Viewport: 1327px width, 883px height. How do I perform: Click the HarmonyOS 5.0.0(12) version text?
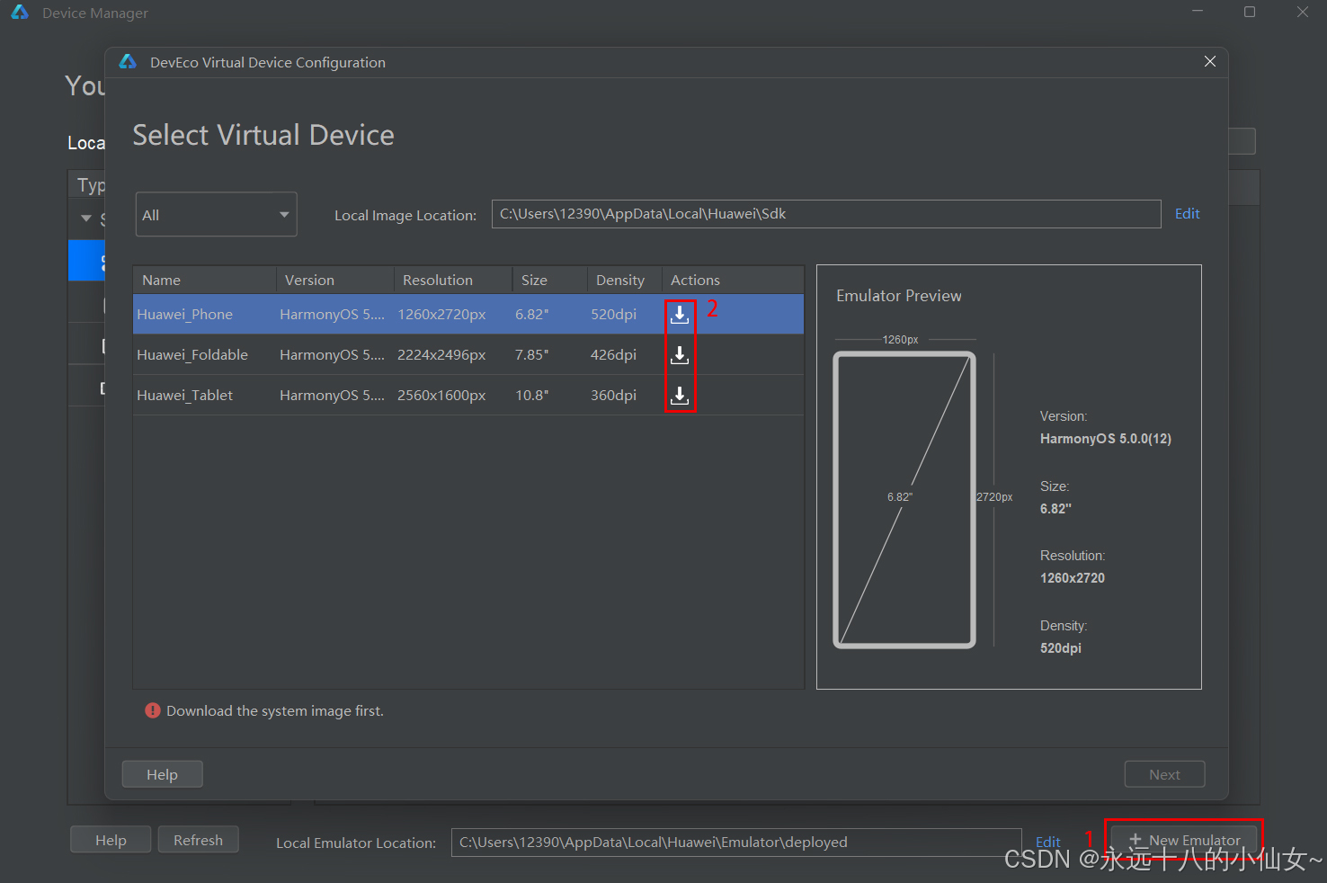[1106, 439]
